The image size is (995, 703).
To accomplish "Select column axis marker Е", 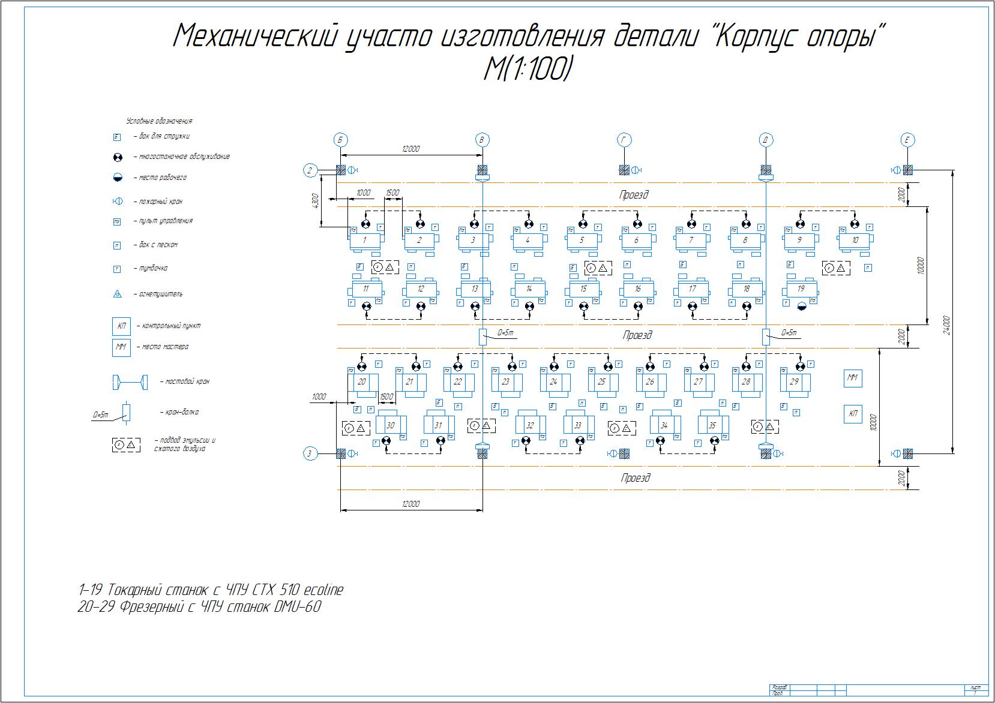I will coord(907,140).
